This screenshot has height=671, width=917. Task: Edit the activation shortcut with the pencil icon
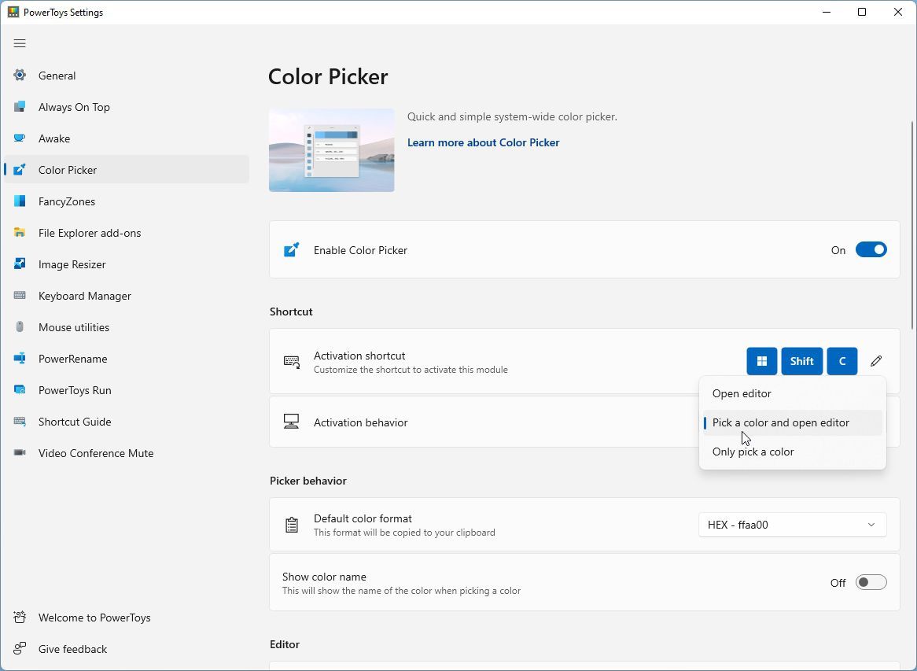click(x=875, y=360)
